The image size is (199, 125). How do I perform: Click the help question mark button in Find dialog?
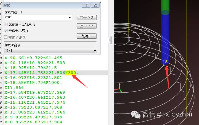click(86, 5)
